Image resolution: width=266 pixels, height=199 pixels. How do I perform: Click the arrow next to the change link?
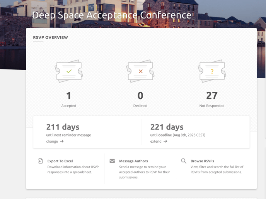point(62,141)
